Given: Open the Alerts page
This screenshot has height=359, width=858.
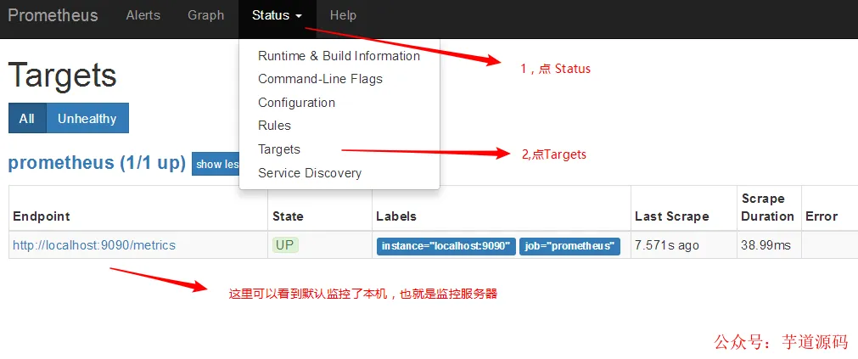Looking at the screenshot, I should click(x=143, y=15).
